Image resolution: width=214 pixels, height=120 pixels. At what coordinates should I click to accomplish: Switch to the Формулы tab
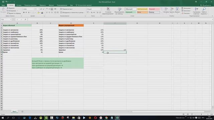pyautogui.click(x=43, y=5)
